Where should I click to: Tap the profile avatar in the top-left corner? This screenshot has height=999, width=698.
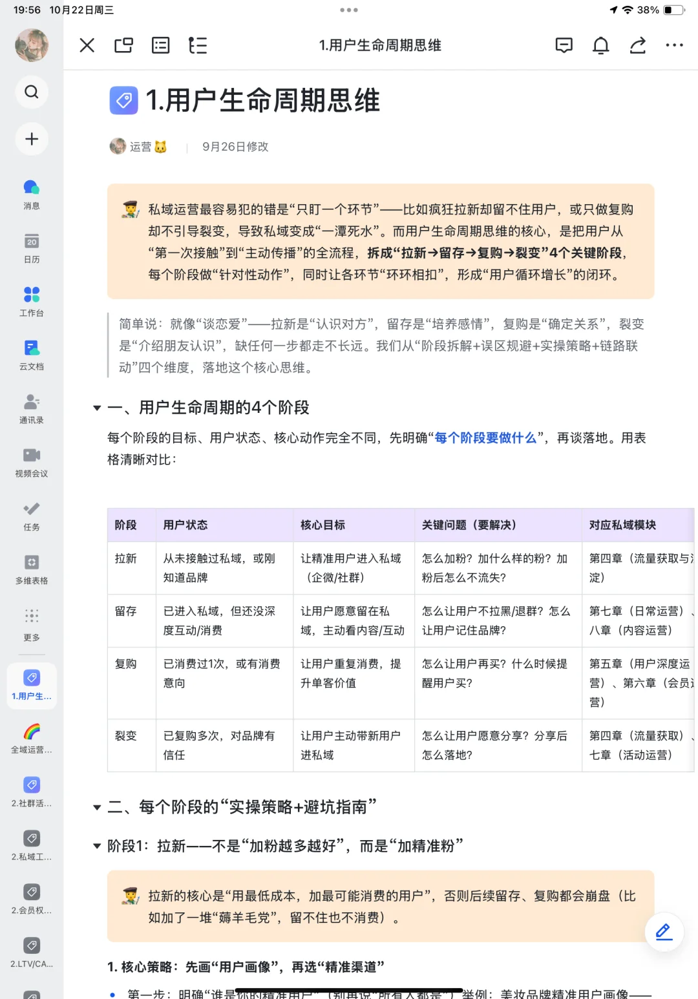31,45
